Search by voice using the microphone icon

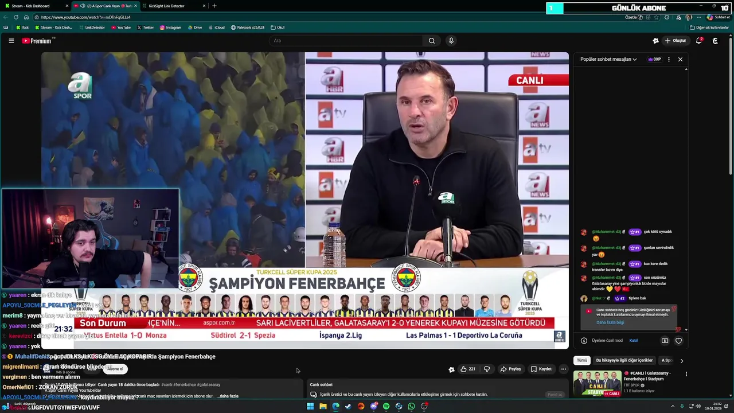click(451, 41)
